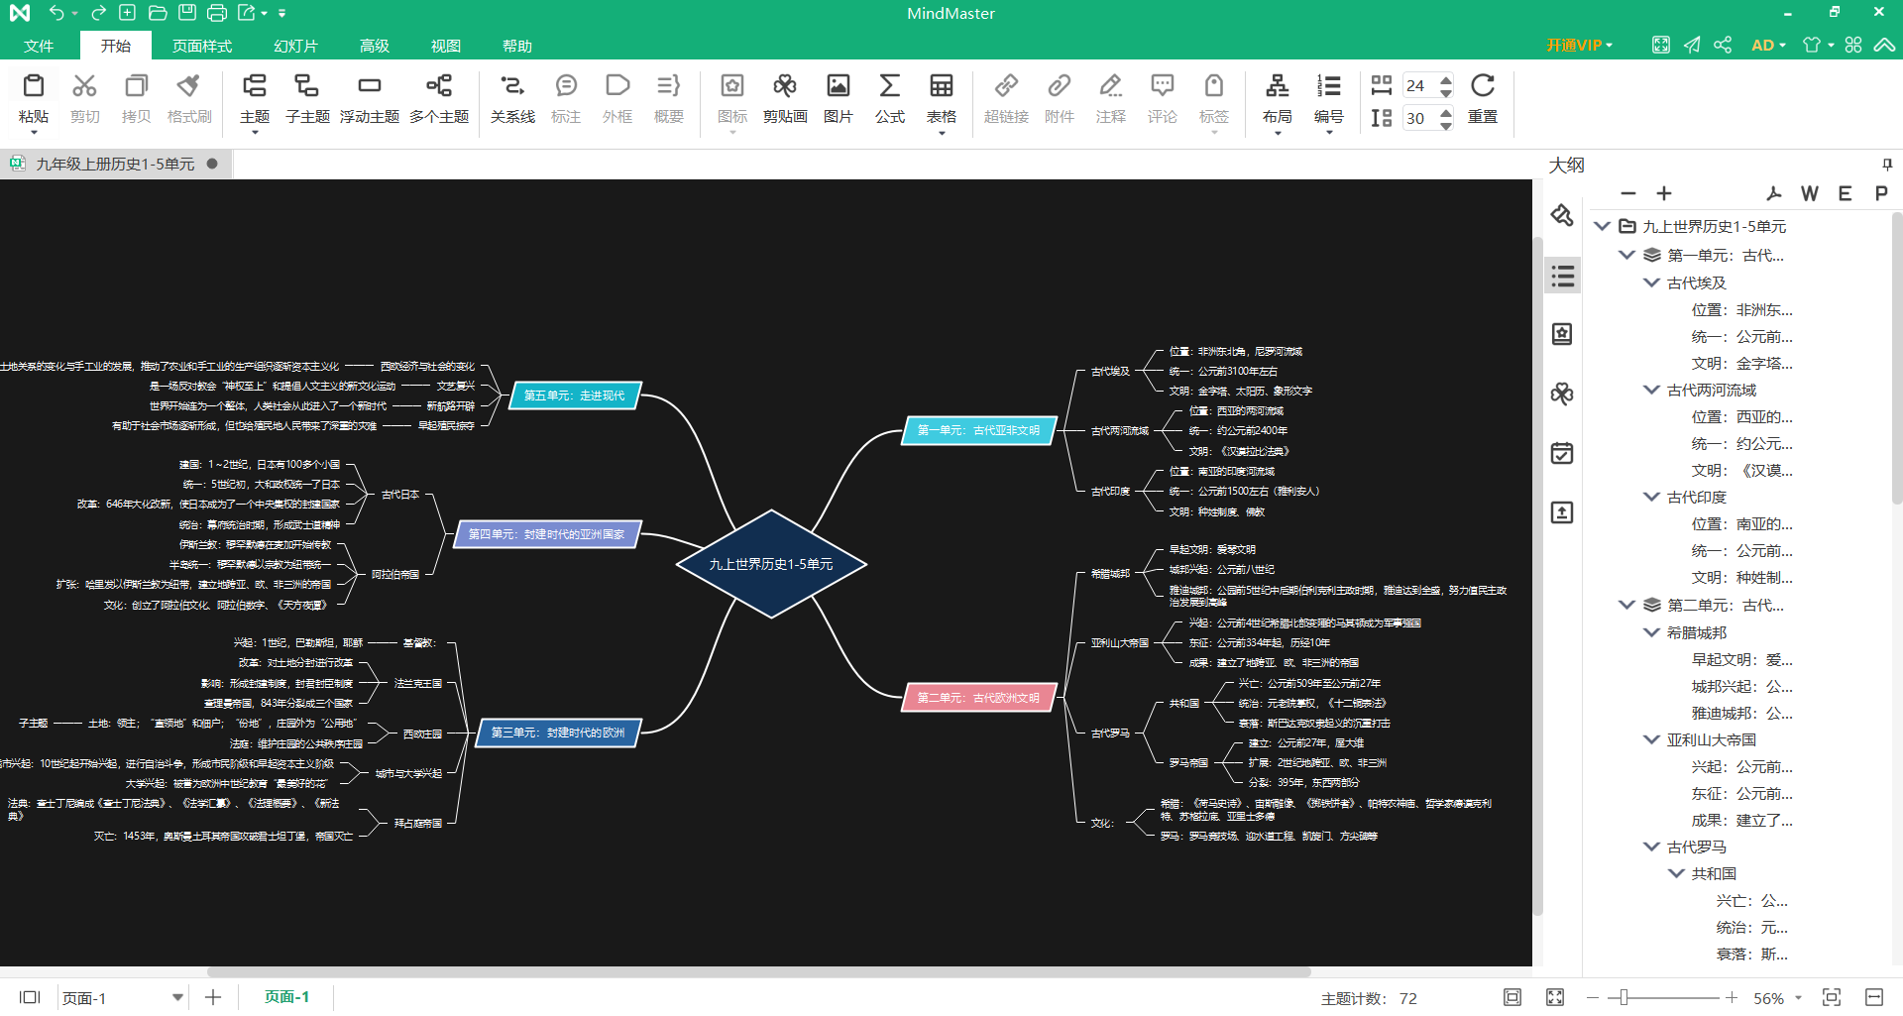
Task: Toggle fullscreen icon in status bar
Action: pyautogui.click(x=1555, y=997)
